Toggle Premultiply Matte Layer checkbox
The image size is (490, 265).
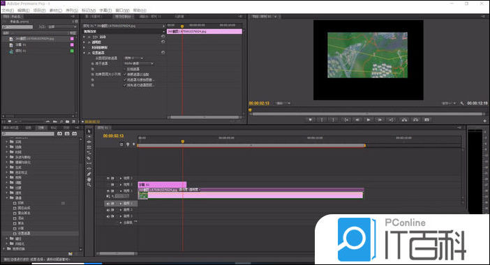tap(125, 85)
